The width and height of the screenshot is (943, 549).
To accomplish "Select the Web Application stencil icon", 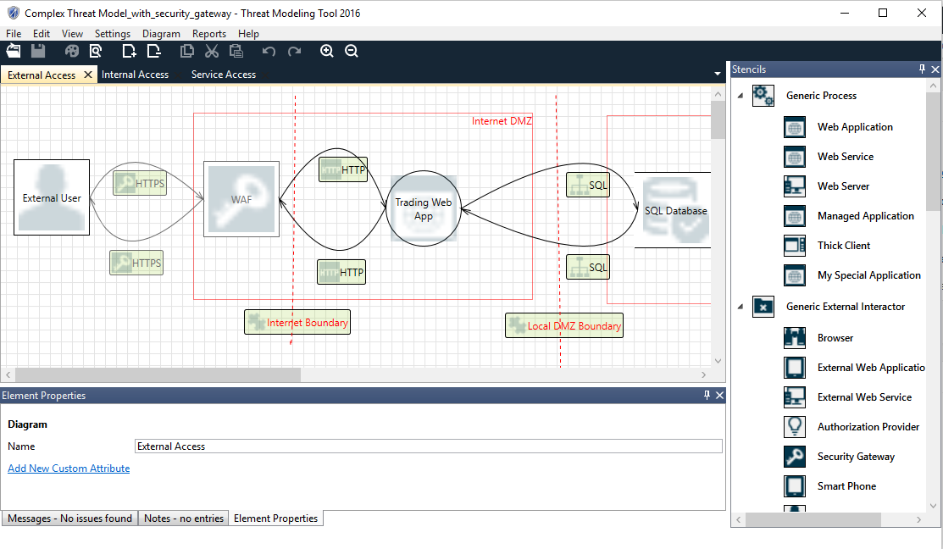I will 795,127.
